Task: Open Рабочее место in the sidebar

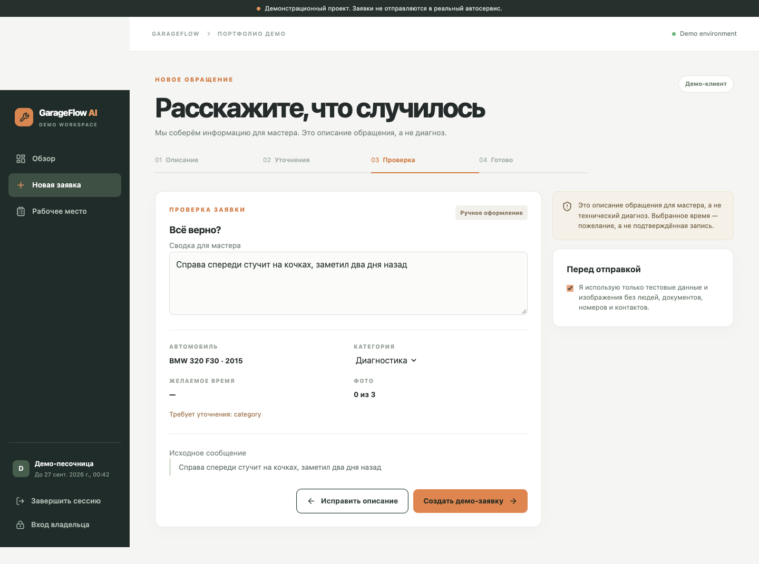Action: (x=65, y=211)
